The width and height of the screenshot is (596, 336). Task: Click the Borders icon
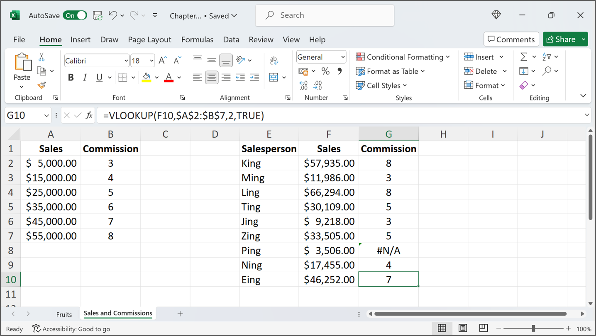(123, 77)
